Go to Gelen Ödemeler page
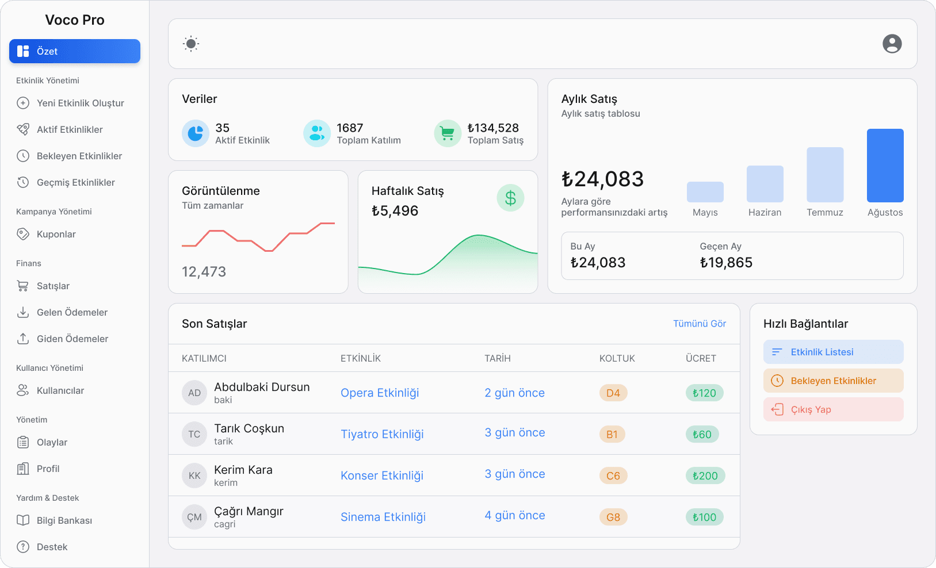Image resolution: width=936 pixels, height=568 pixels. (72, 312)
